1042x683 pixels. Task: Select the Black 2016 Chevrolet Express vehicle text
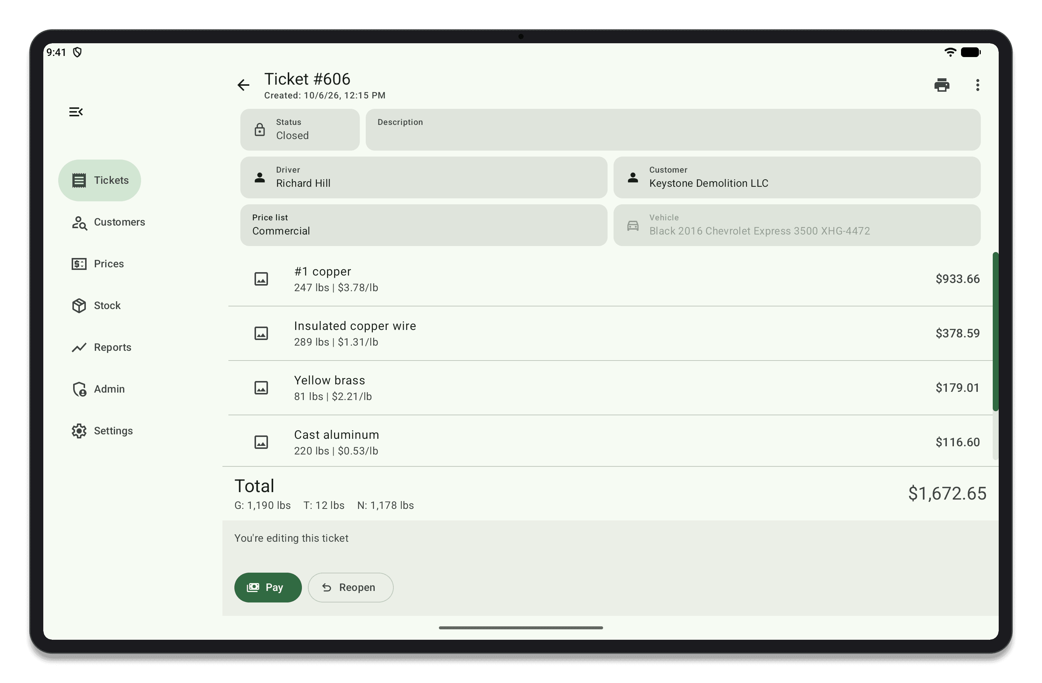point(759,231)
